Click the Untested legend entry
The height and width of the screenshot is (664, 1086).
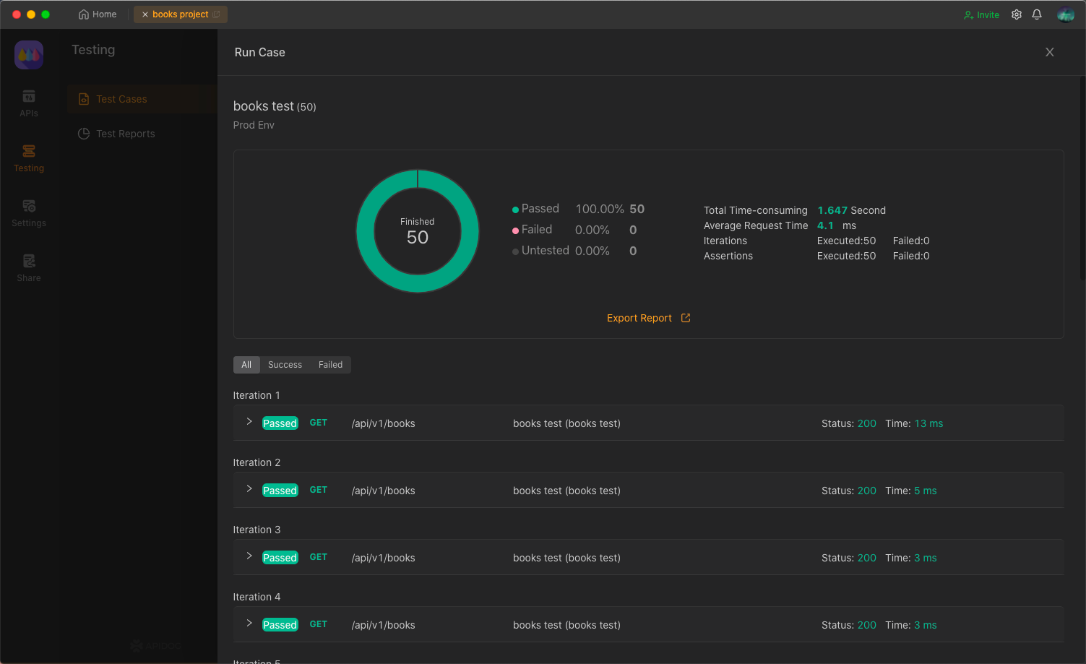click(540, 251)
